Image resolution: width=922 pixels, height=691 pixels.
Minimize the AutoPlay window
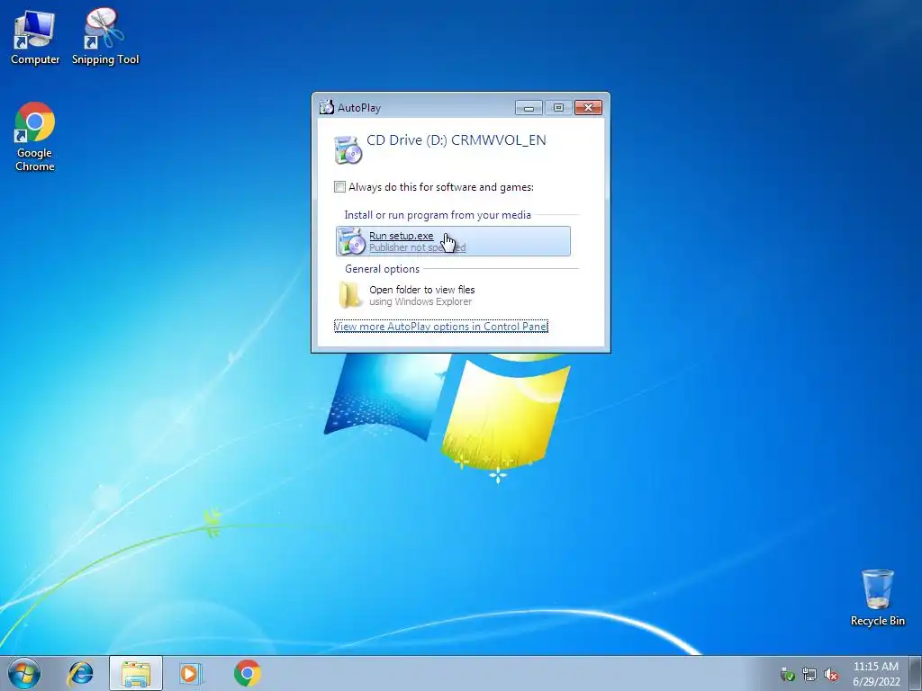click(529, 107)
